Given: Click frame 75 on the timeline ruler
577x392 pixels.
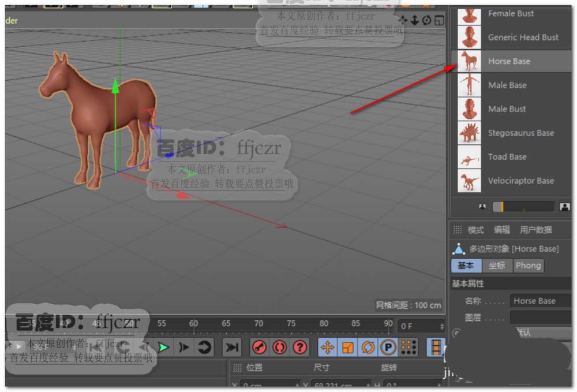Looking at the screenshot, I should (x=291, y=323).
